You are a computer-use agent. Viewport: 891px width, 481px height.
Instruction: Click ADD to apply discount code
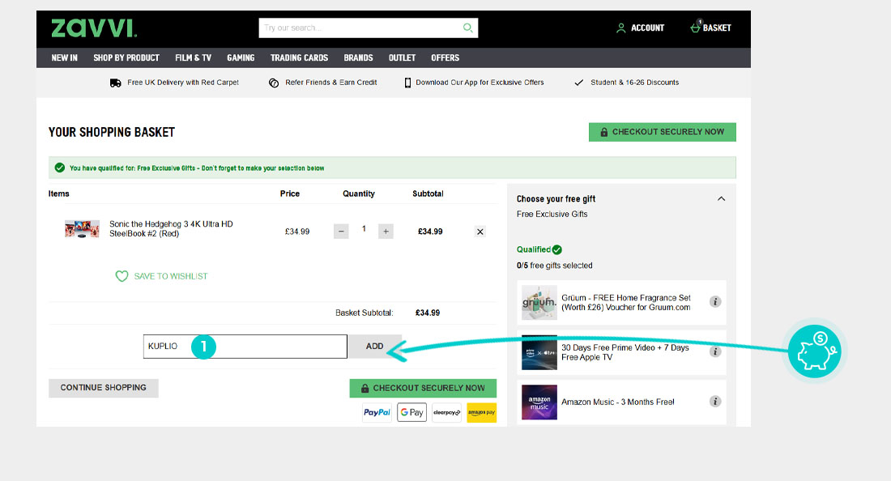pyautogui.click(x=374, y=347)
